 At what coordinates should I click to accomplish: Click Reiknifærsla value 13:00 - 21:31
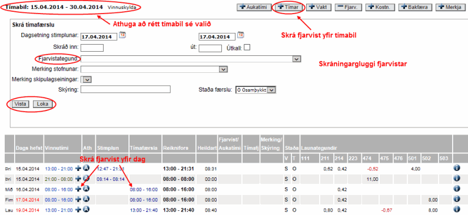click(178, 169)
